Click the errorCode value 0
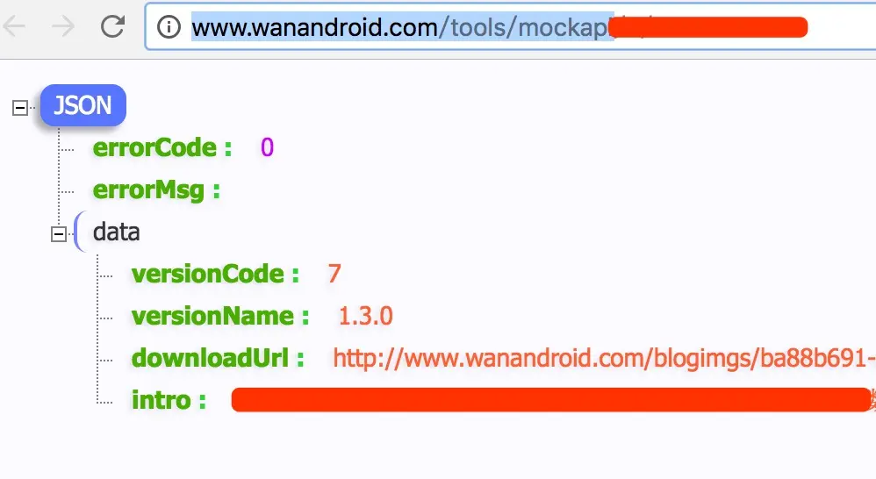The image size is (876, 479). [267, 148]
